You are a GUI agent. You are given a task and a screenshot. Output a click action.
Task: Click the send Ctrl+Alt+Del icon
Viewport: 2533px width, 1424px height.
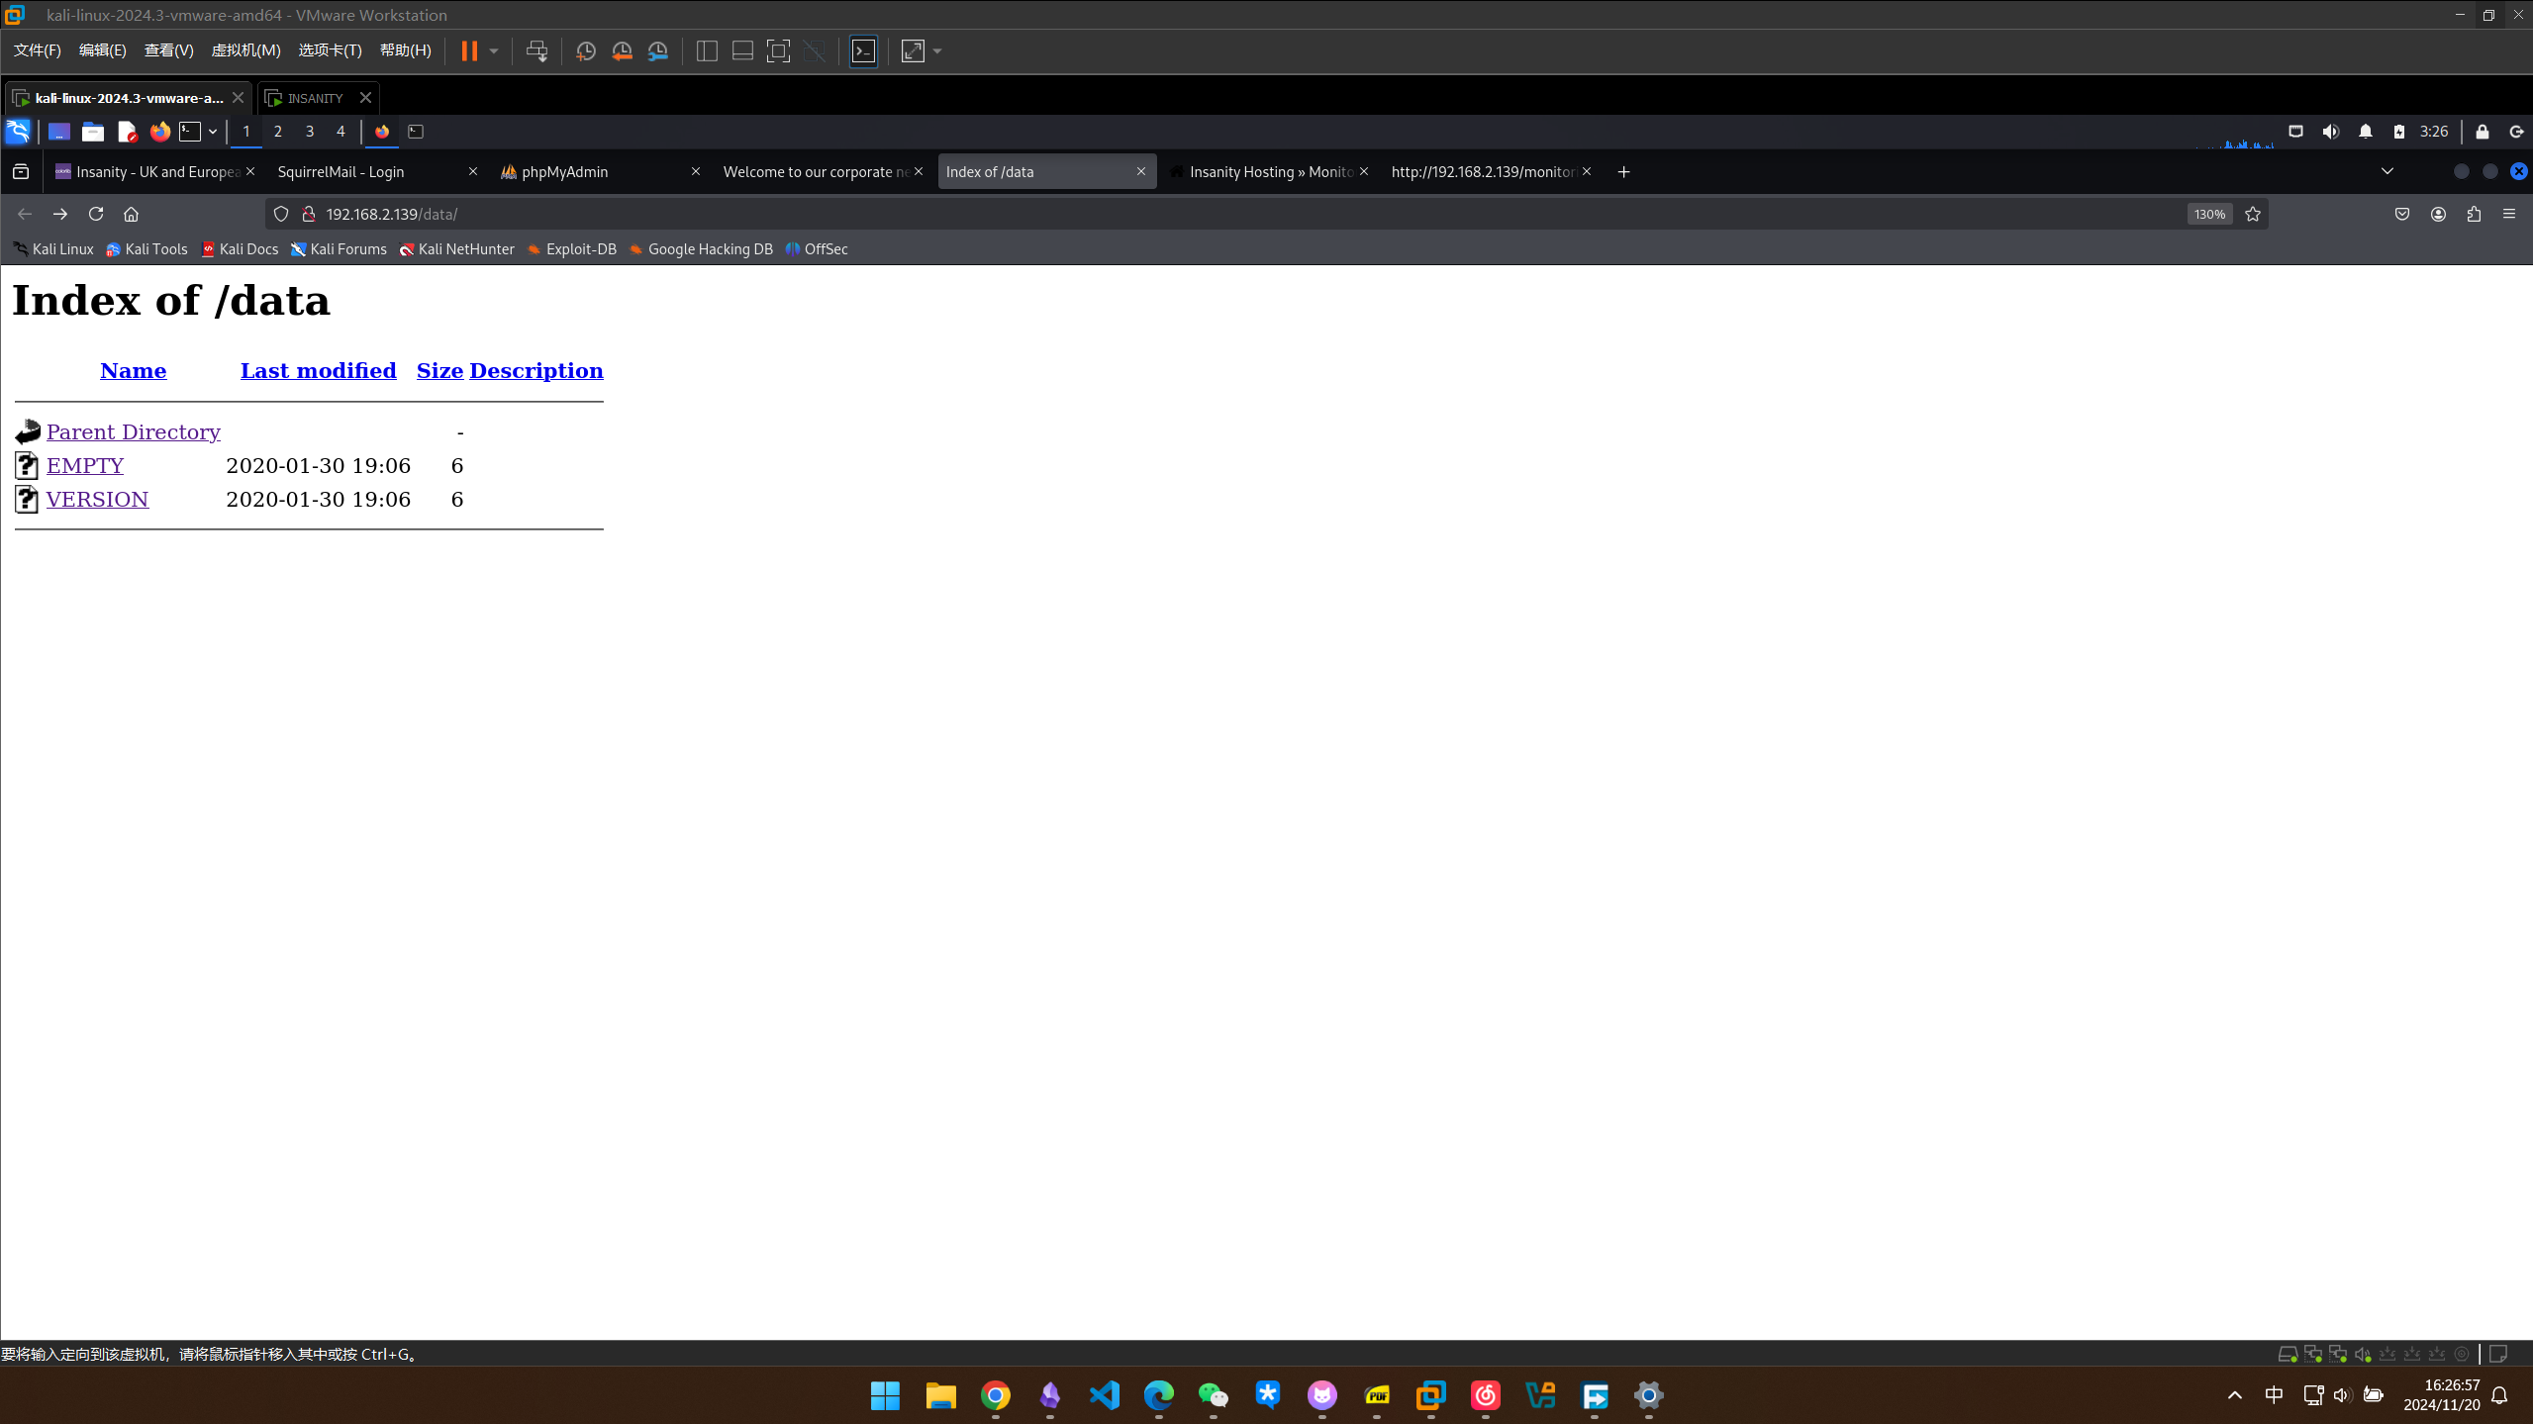pos(536,51)
